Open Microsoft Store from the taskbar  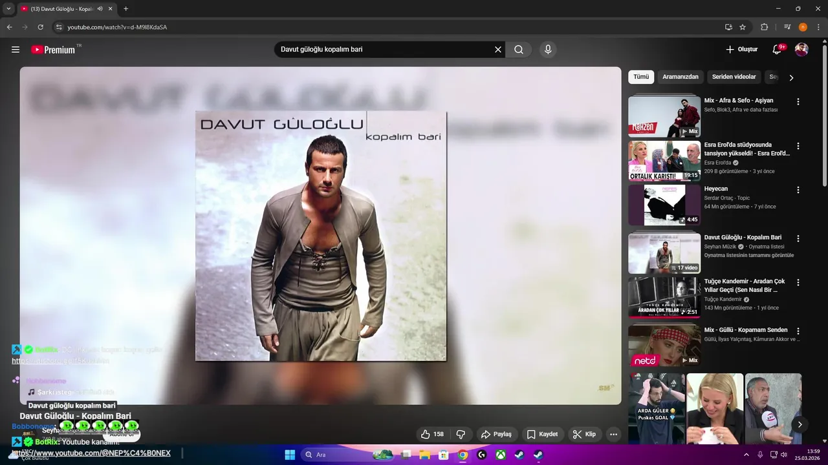coord(444,455)
